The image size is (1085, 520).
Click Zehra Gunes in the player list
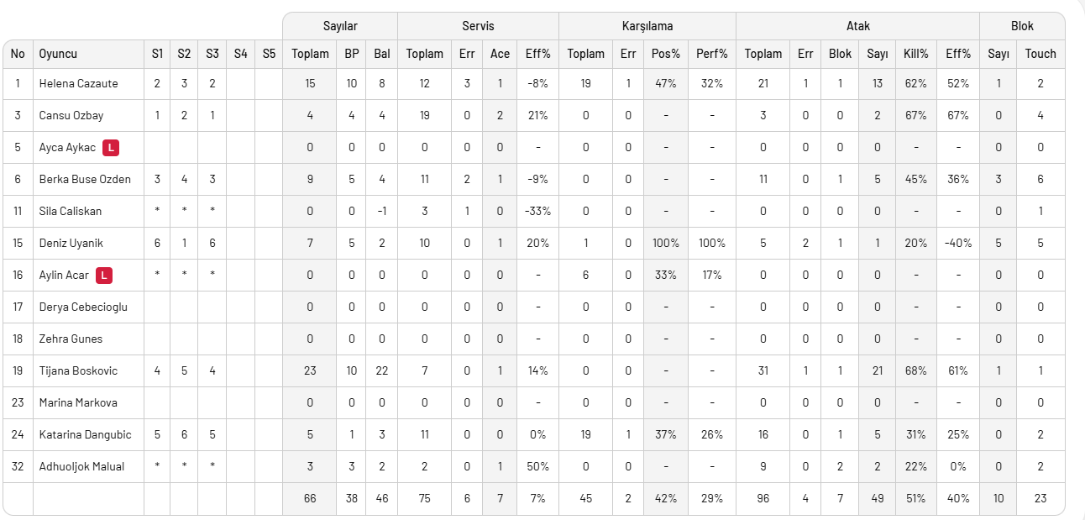[71, 339]
